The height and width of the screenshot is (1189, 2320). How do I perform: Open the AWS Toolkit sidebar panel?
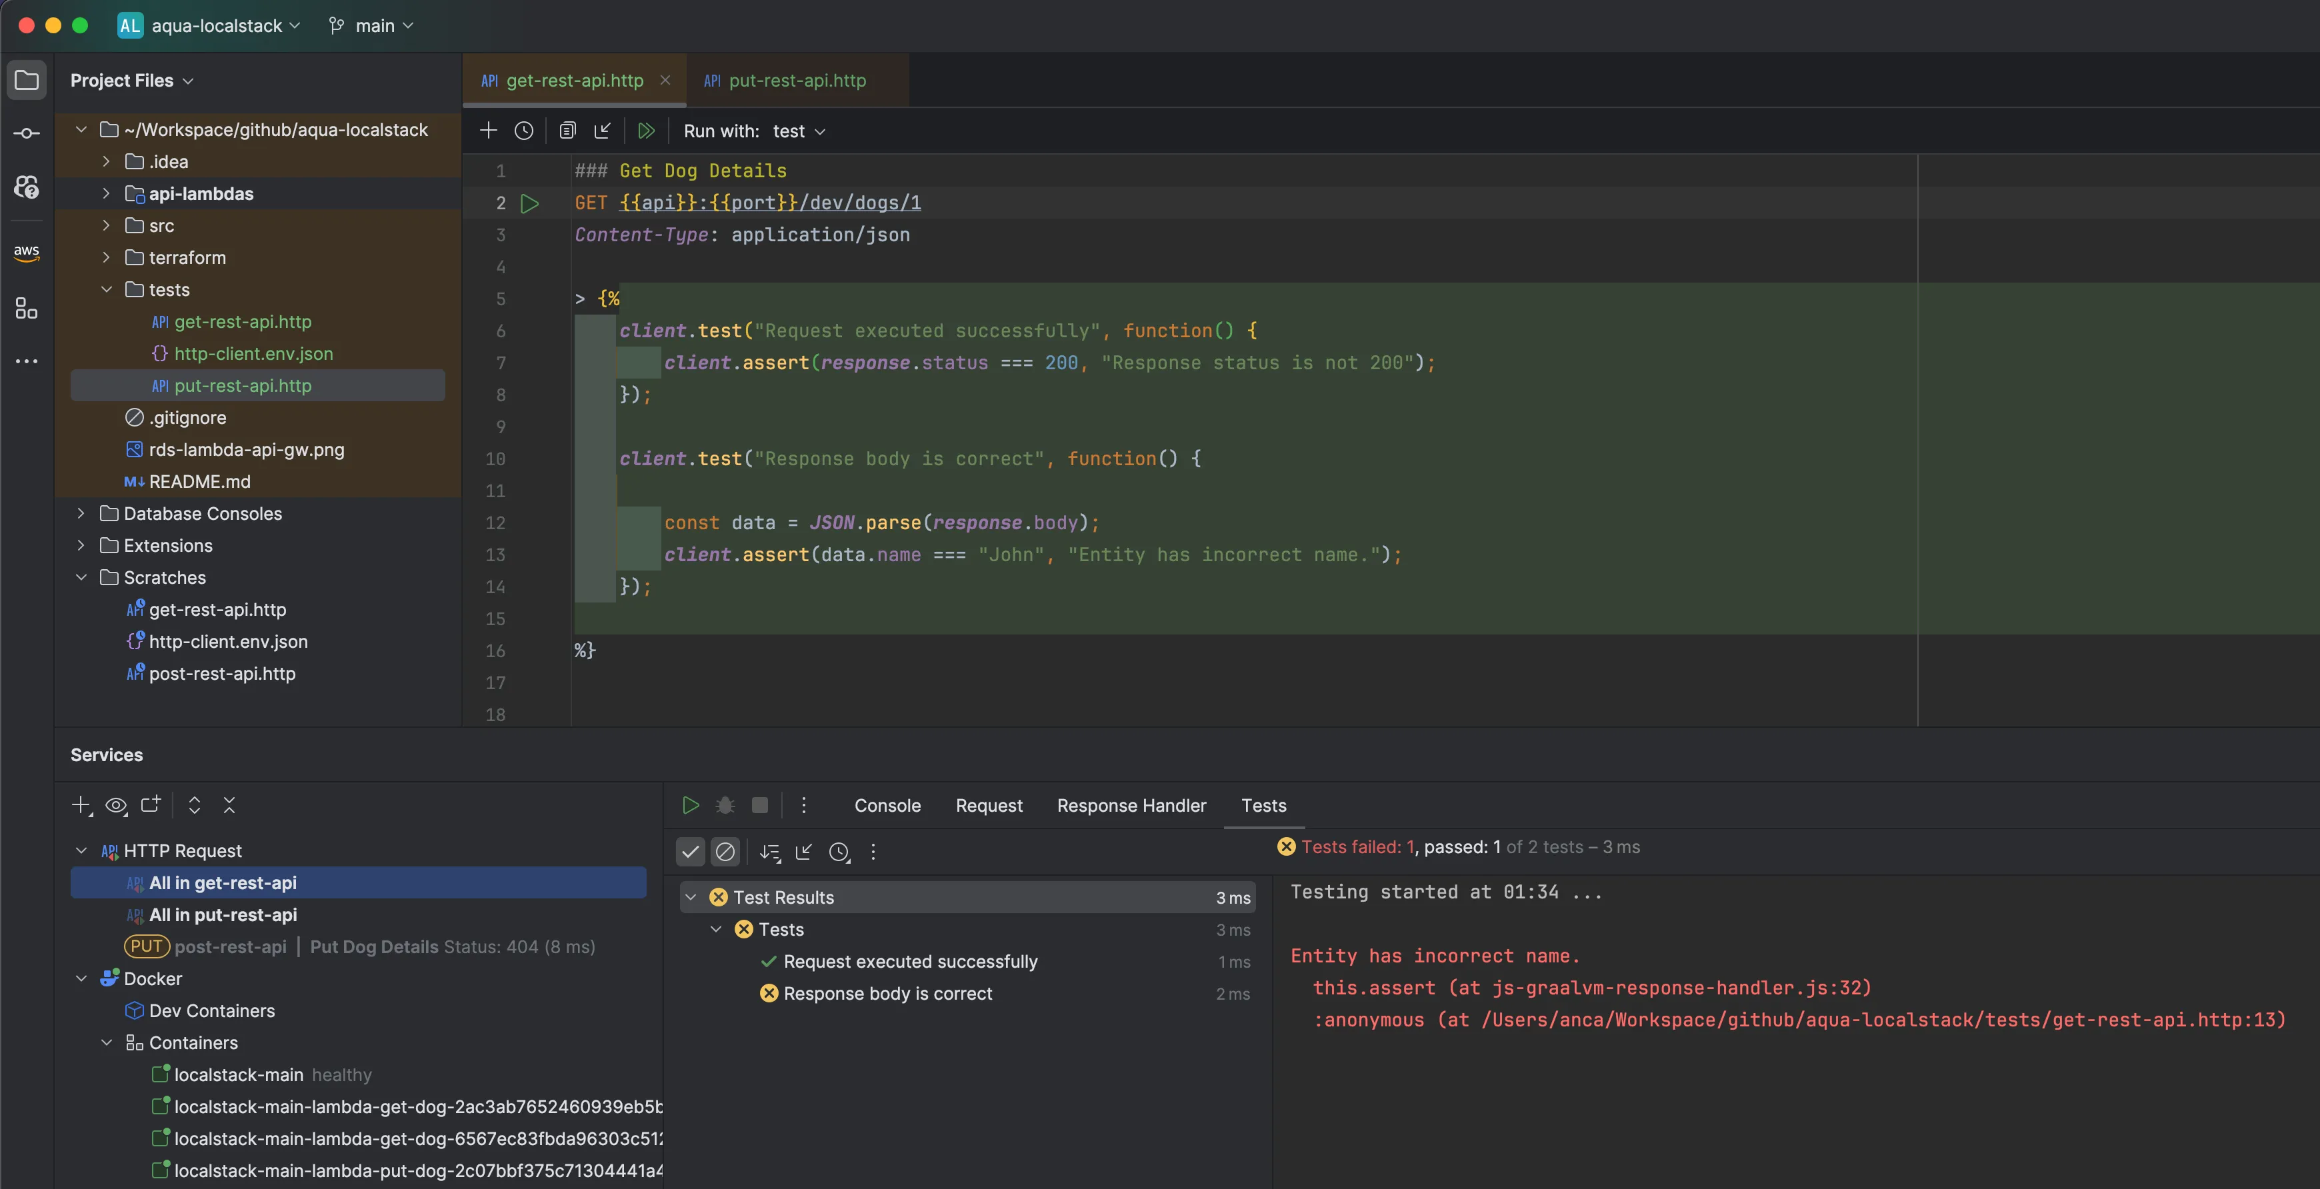tap(27, 253)
